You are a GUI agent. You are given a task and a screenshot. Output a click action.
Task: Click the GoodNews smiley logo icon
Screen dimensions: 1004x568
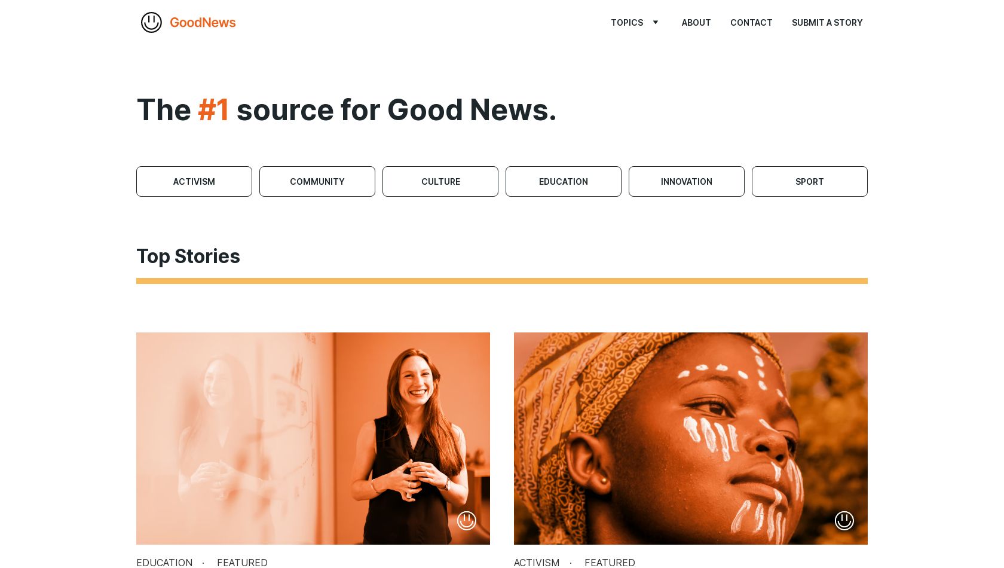tap(151, 23)
